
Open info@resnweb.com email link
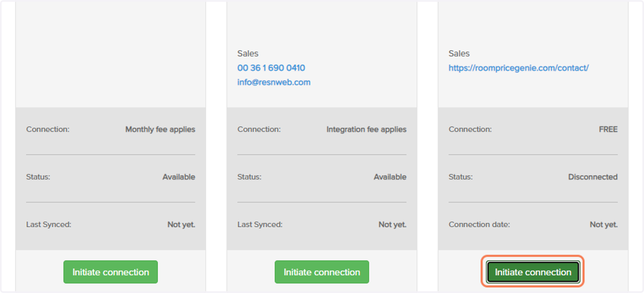(274, 83)
